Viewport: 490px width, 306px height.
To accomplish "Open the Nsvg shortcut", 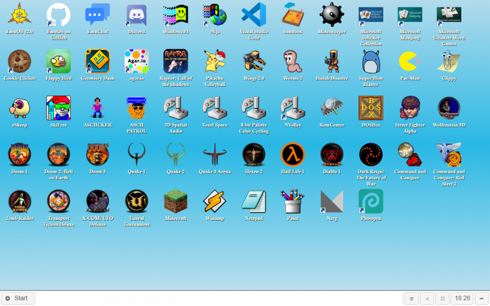I will click(x=332, y=201).
